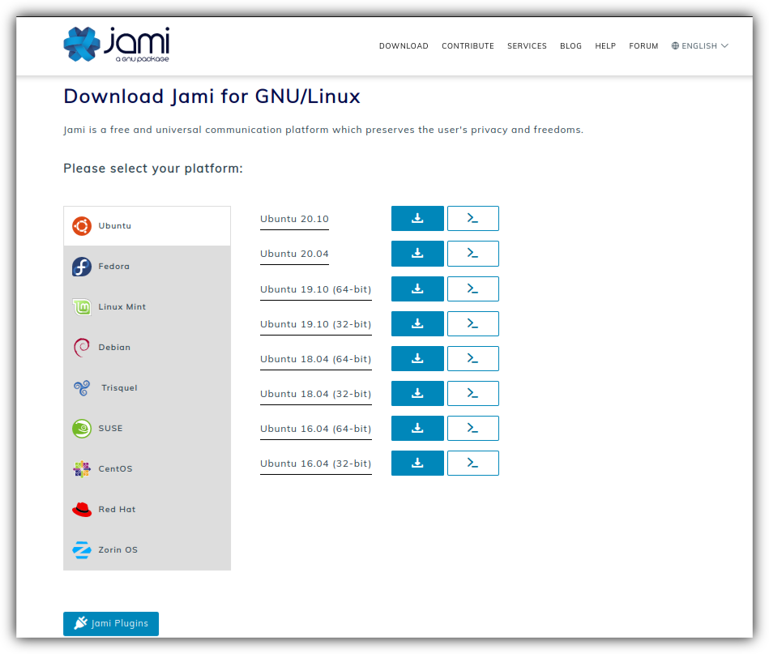Show terminal instructions for Ubuntu 20.04
The width and height of the screenshot is (769, 654).
click(472, 253)
